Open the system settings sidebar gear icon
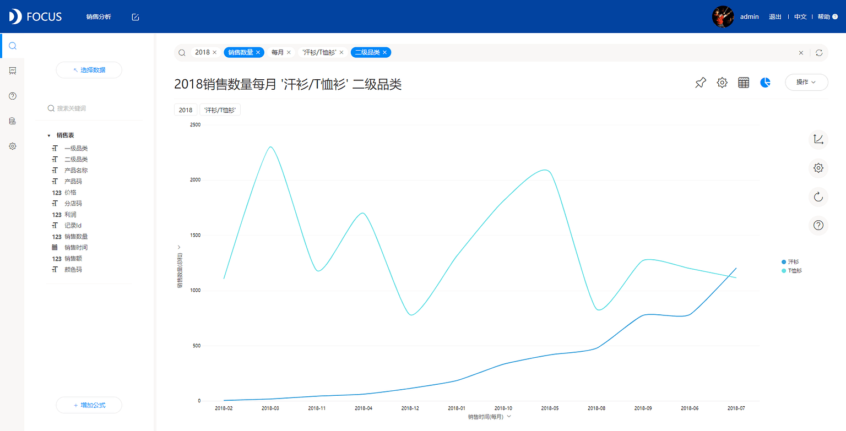The height and width of the screenshot is (431, 846). pos(12,146)
